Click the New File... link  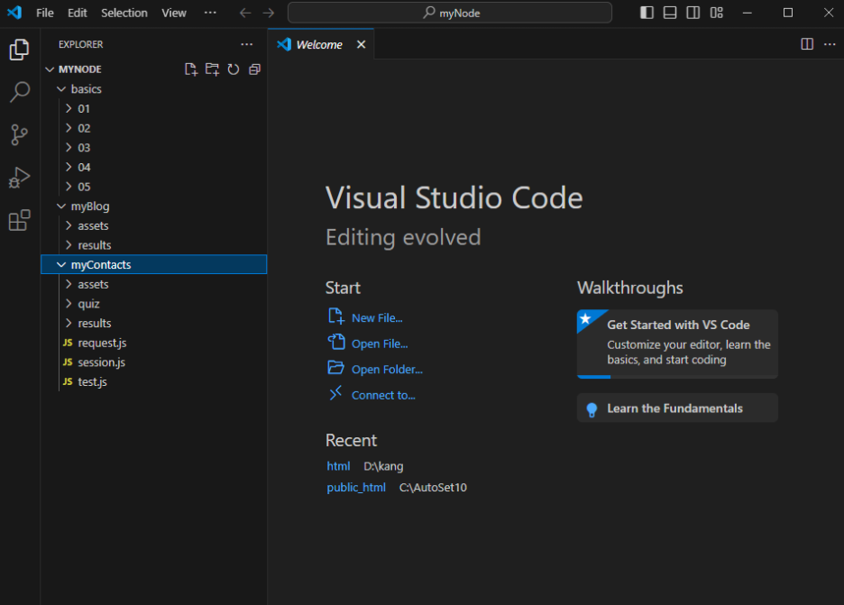[377, 318]
